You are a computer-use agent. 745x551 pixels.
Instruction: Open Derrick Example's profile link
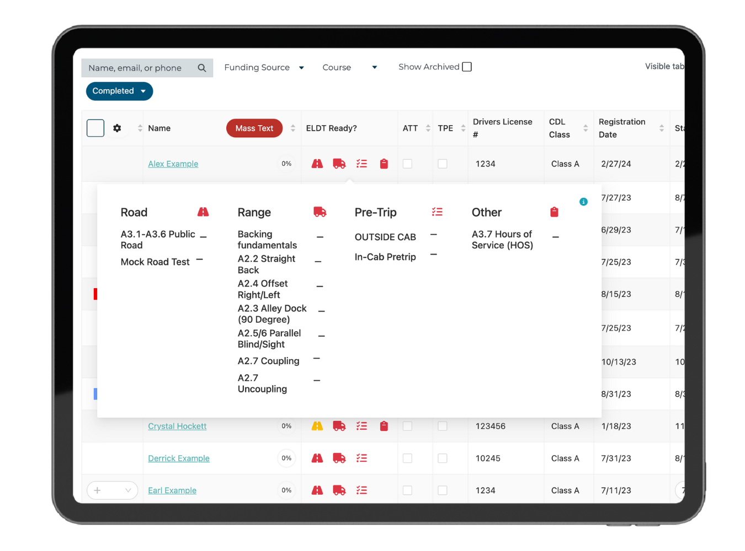[x=178, y=458]
